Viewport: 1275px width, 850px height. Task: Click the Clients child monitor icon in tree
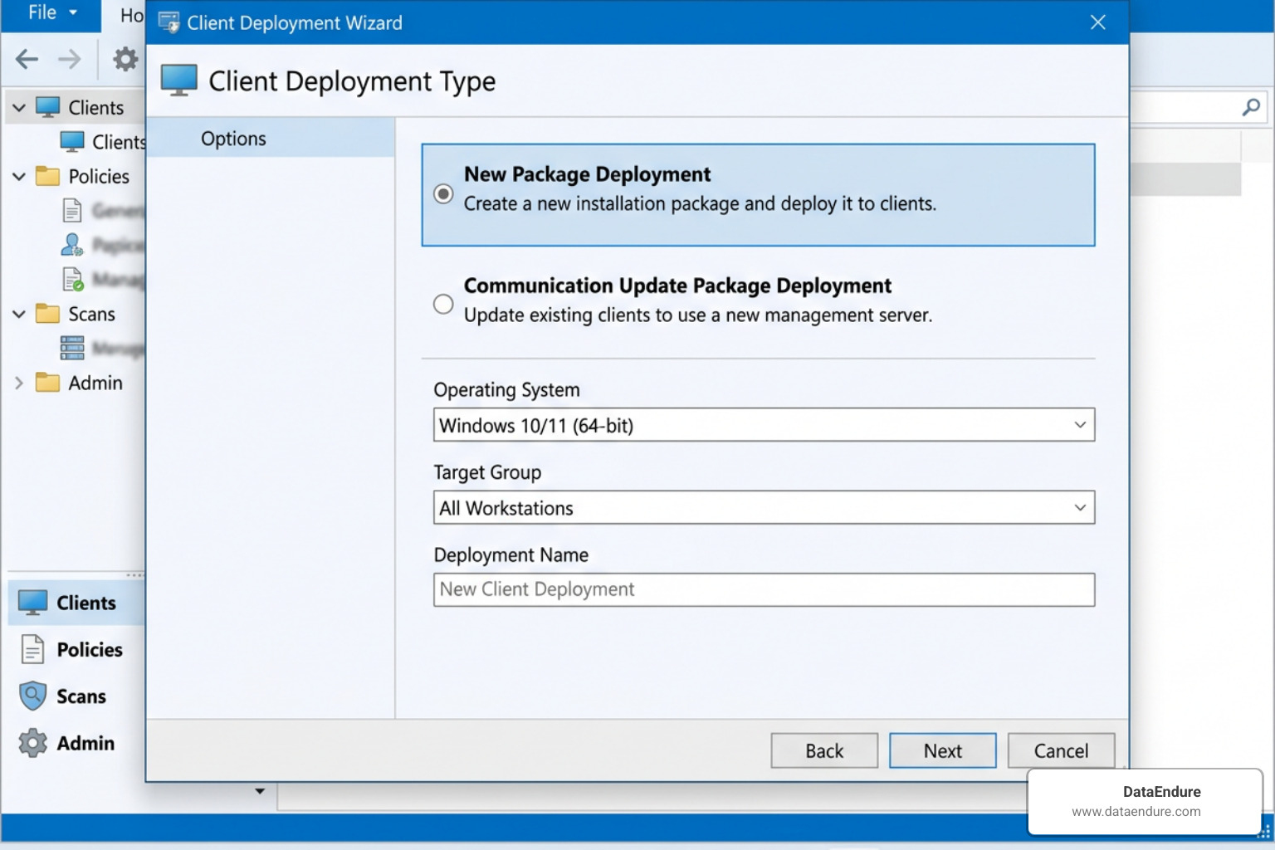pyautogui.click(x=72, y=142)
